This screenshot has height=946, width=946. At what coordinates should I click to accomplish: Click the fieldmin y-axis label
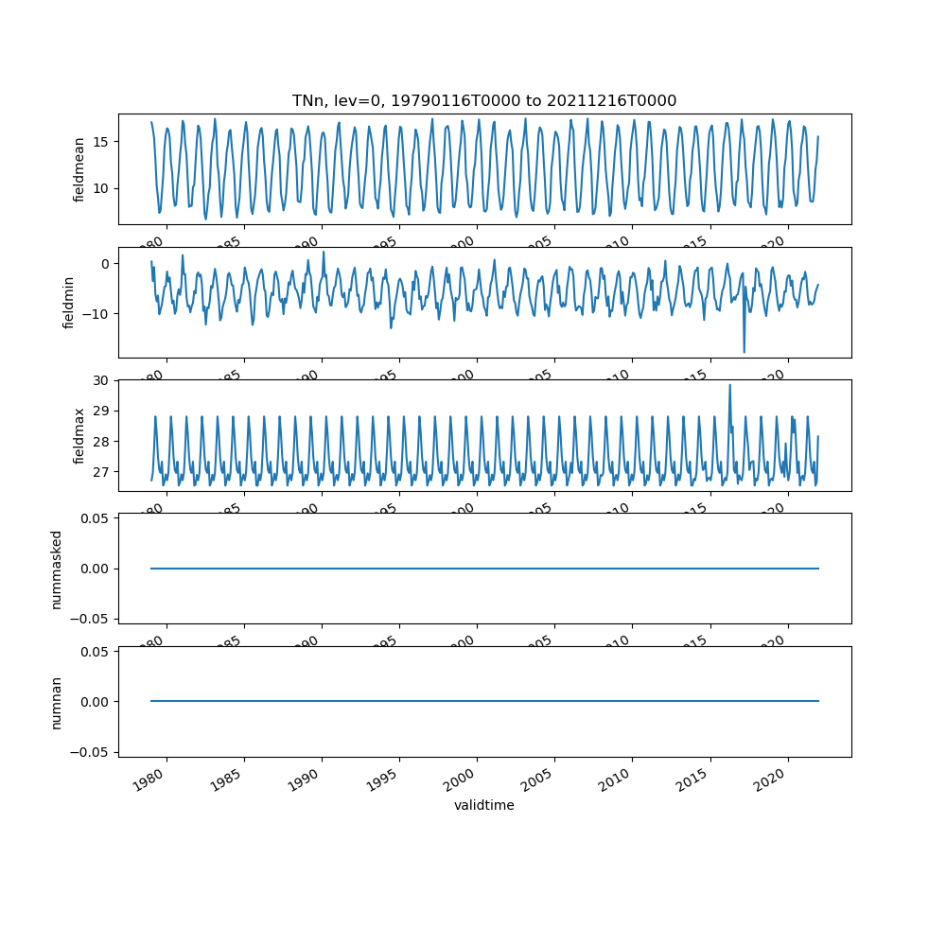[68, 303]
